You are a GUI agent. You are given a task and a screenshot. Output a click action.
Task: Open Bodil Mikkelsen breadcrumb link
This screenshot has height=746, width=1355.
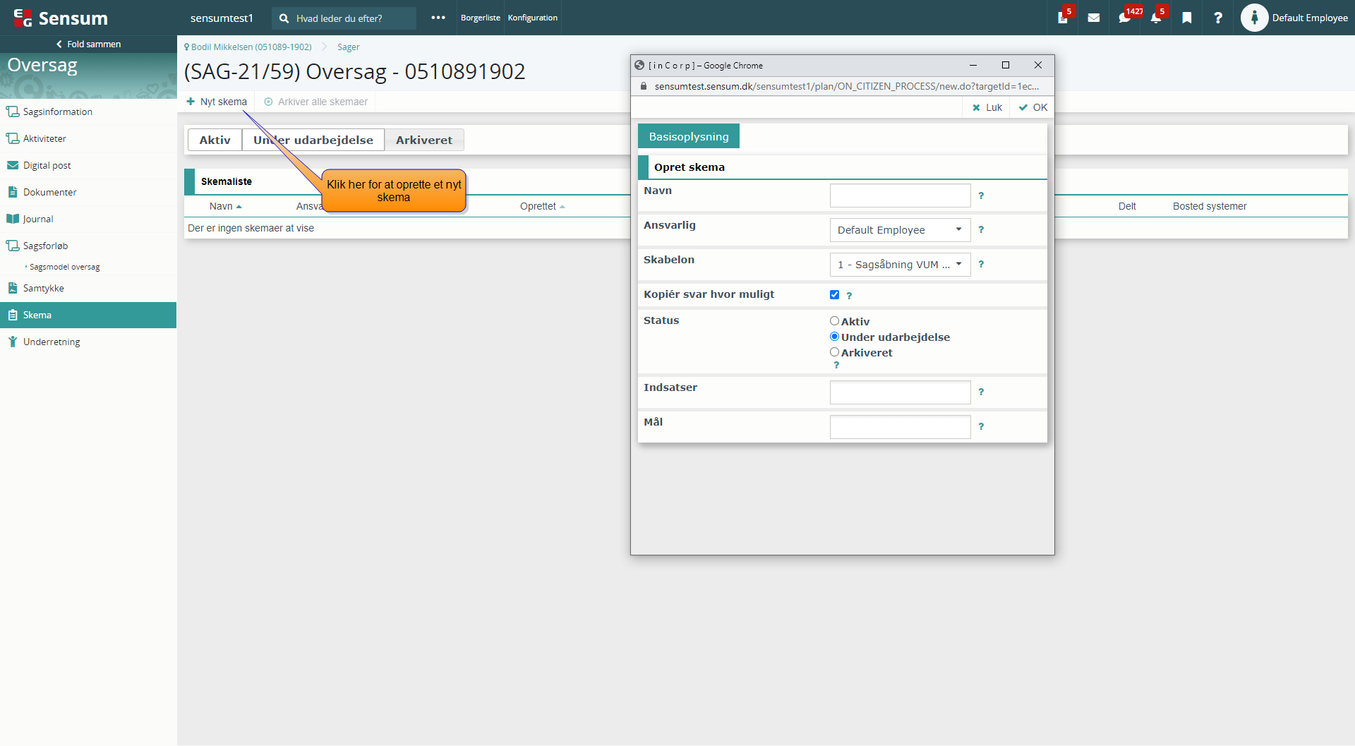point(251,47)
